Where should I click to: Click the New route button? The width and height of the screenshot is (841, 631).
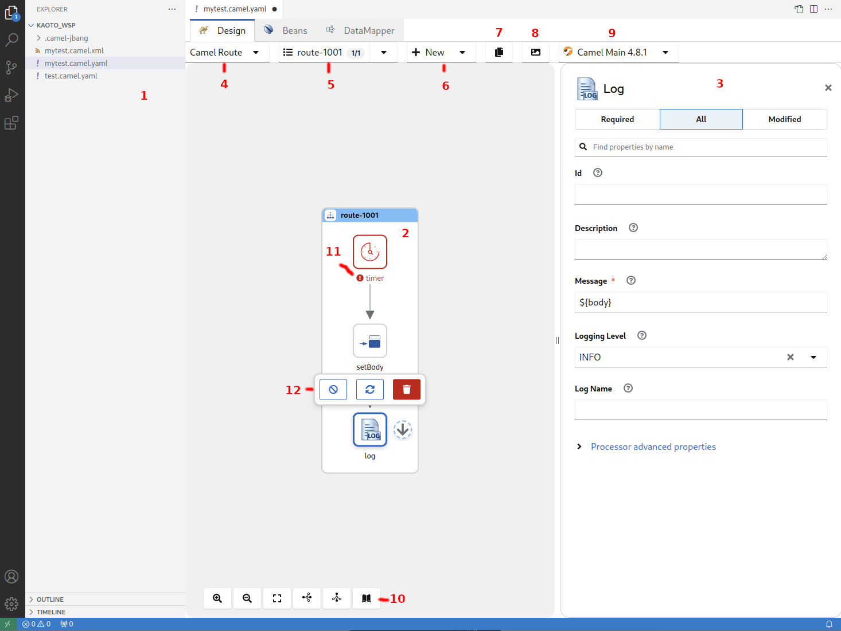pyautogui.click(x=429, y=52)
